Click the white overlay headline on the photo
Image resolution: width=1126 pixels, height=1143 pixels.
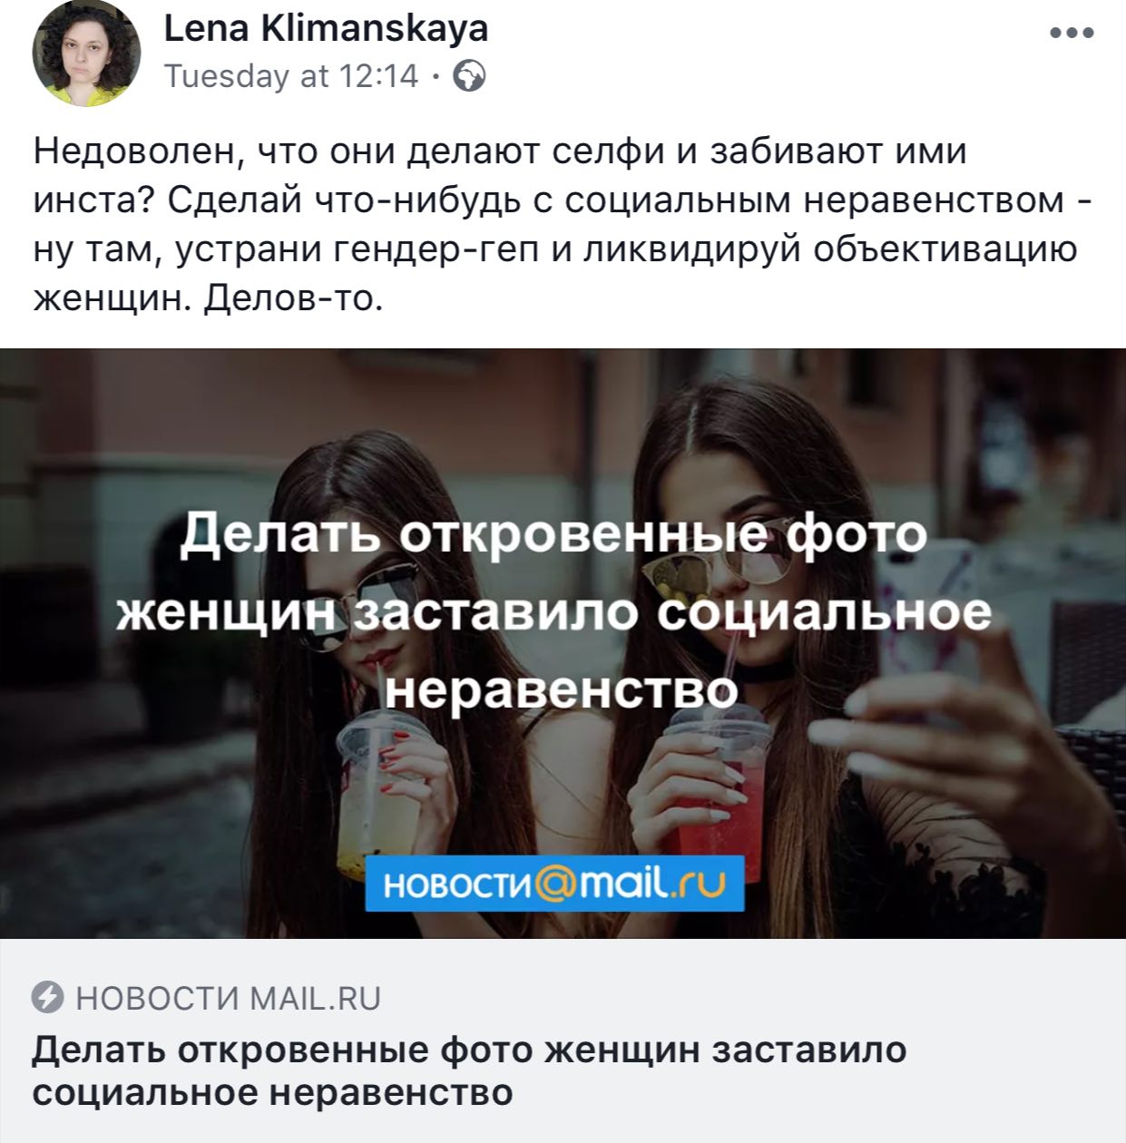pos(554,611)
